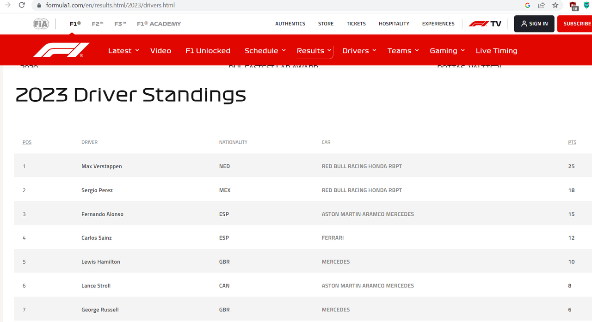The width and height of the screenshot is (592, 322).
Task: Open Red Bull Racing link in Verstappen's row
Action: click(x=362, y=166)
